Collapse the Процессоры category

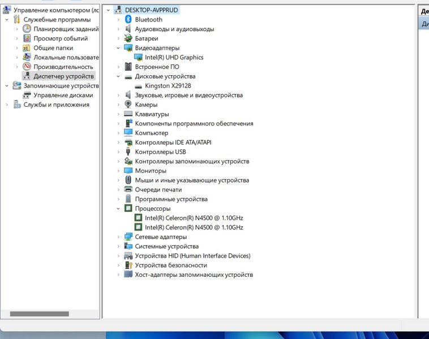point(118,208)
